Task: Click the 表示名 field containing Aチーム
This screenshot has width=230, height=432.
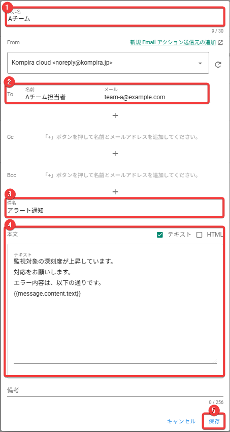Action: click(x=115, y=16)
